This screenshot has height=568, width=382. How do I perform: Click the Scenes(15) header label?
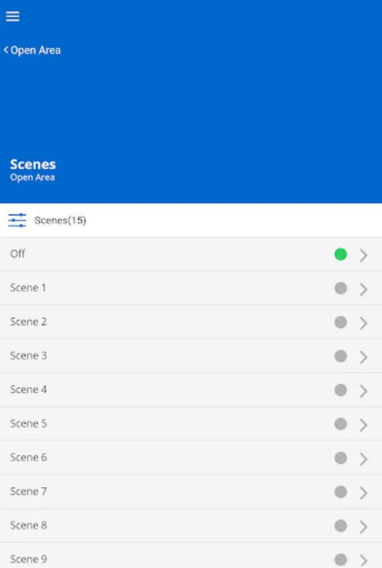(x=61, y=220)
